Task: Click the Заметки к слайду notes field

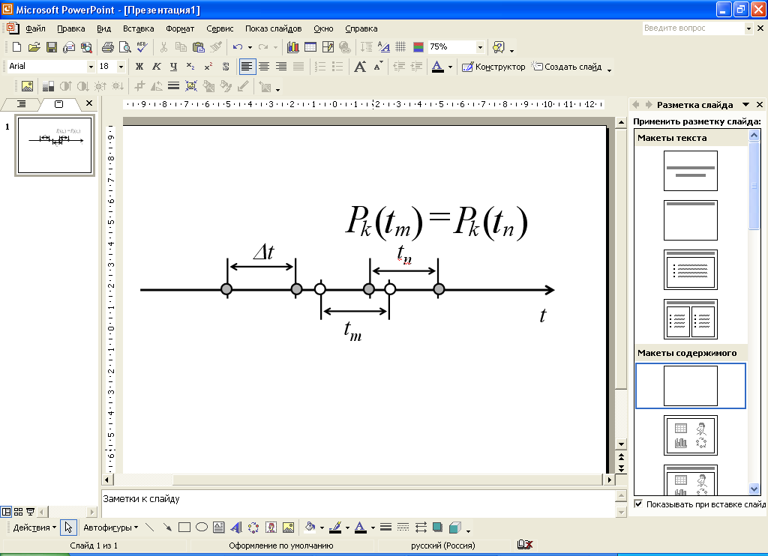Action: [x=358, y=503]
